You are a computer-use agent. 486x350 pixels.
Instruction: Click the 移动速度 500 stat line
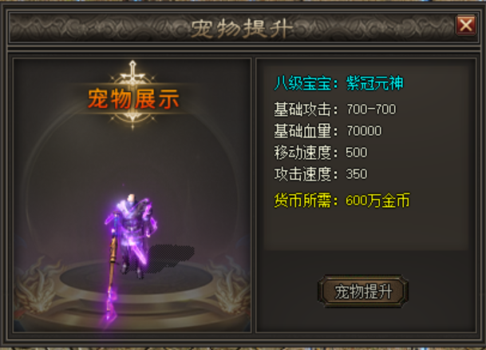coord(321,153)
